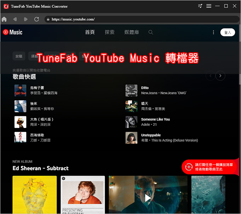
Task: Open song title 西海情歌
Action: tap(37, 135)
